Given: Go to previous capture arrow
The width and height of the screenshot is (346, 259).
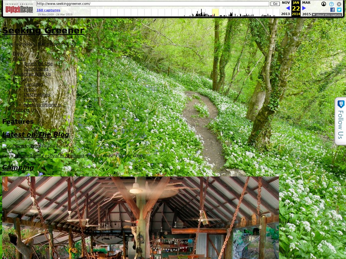Looking at the screenshot, I should (288, 8).
